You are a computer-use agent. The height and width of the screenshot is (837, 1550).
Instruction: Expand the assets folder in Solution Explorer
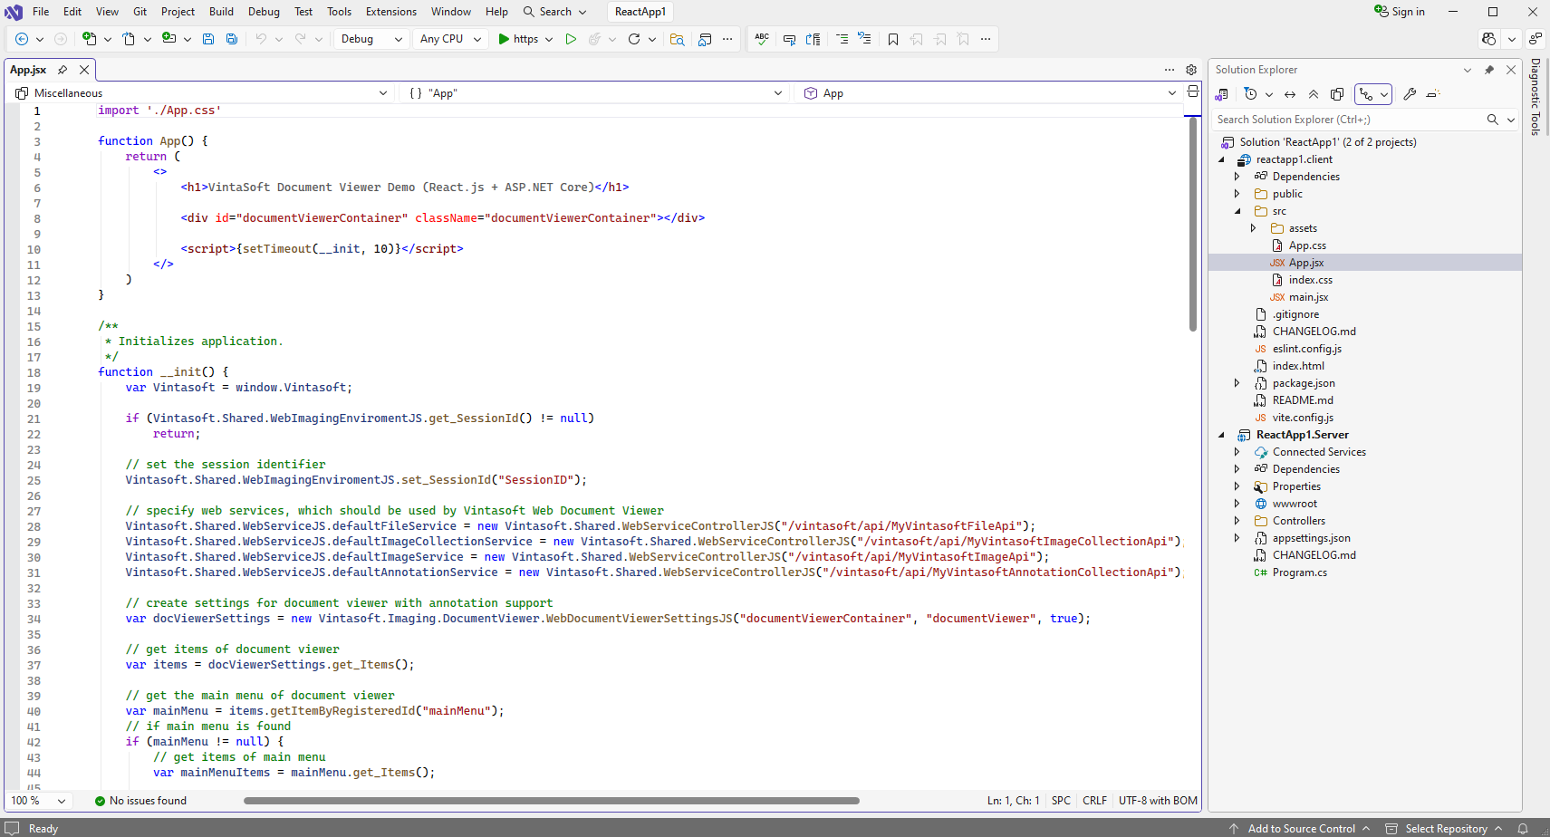1254,228
